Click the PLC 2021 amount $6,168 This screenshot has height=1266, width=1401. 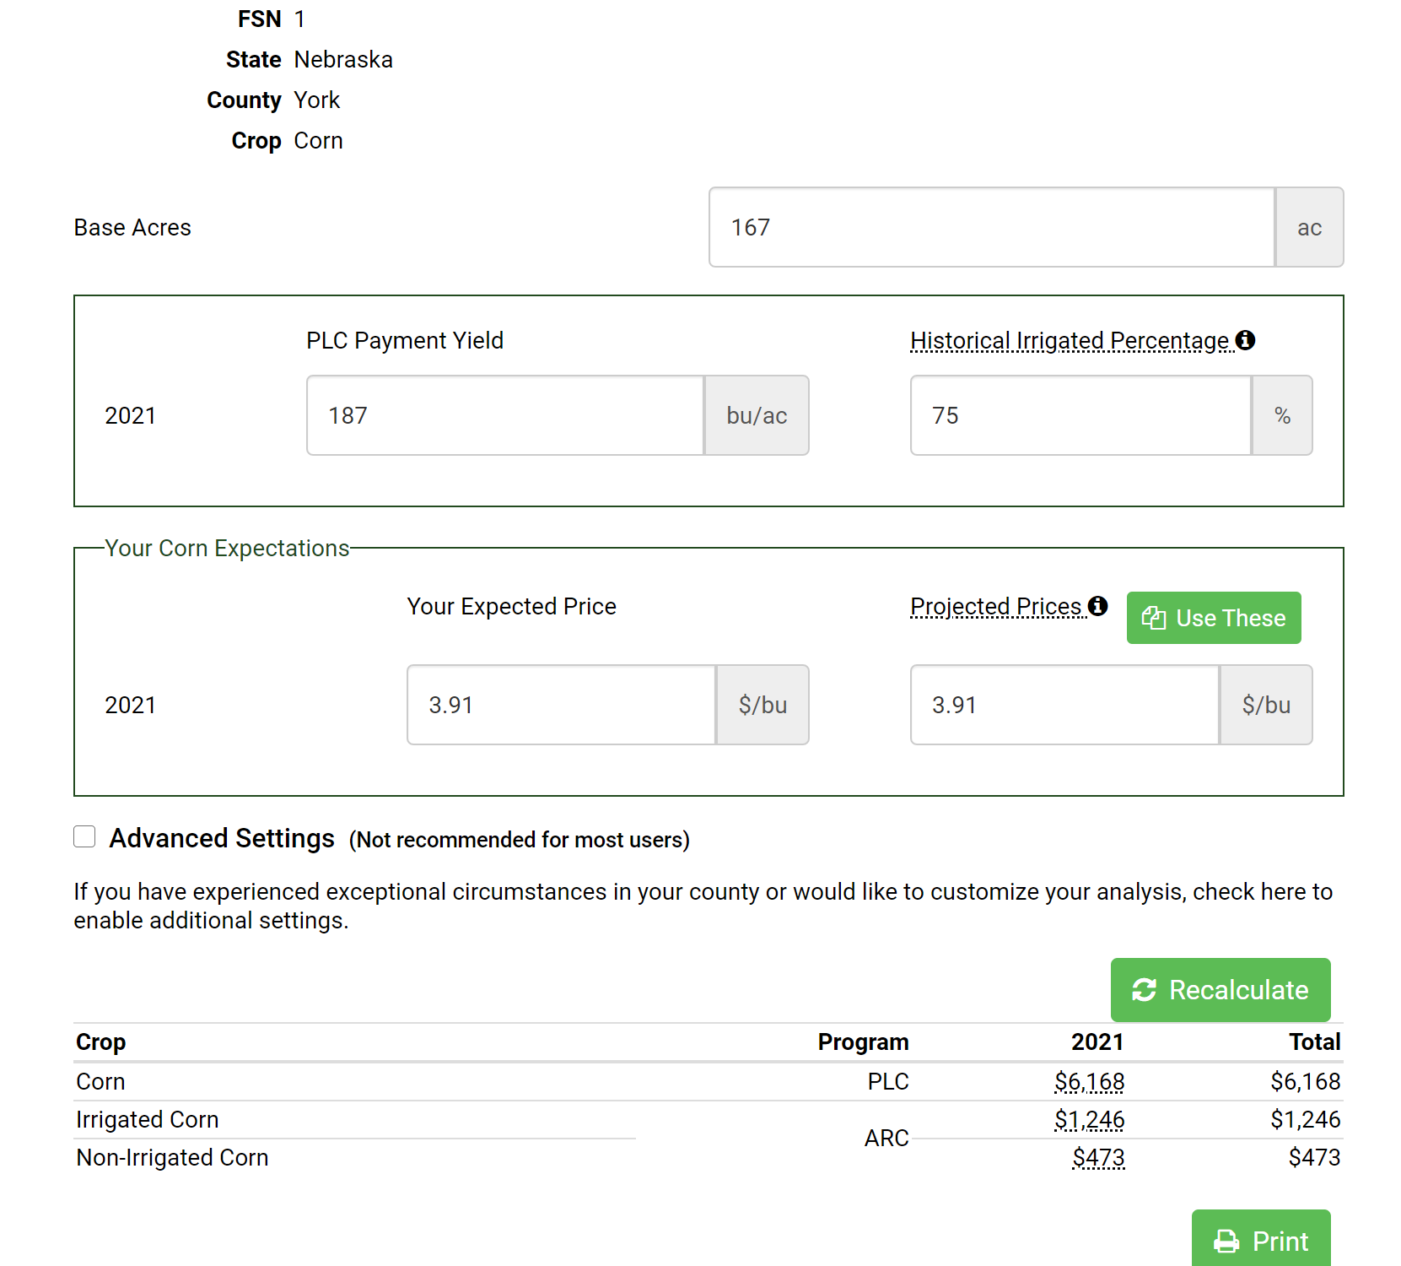(x=1089, y=1081)
